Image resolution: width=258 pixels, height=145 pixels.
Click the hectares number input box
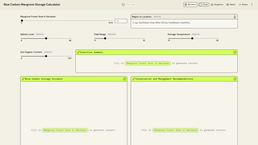pos(121,21)
